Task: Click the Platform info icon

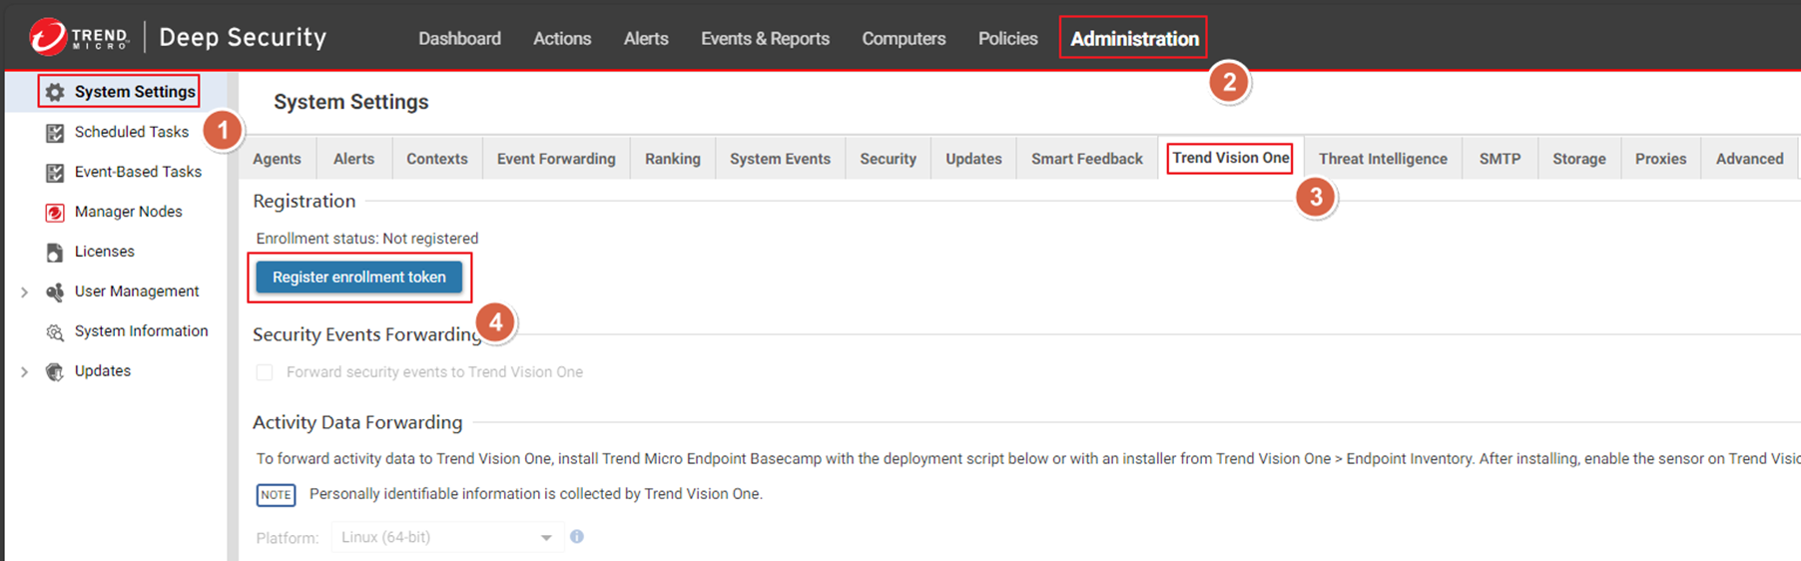Action: pos(577,537)
